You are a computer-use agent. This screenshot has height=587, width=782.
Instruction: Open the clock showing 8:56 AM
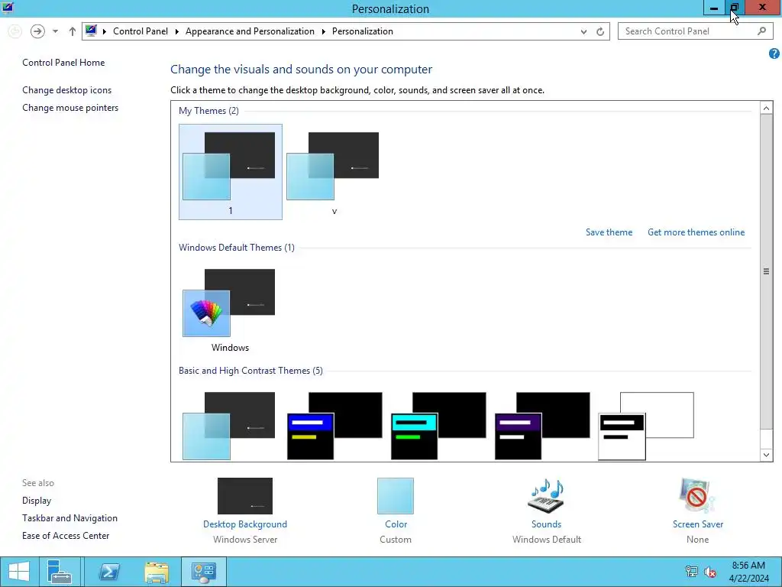pos(748,572)
